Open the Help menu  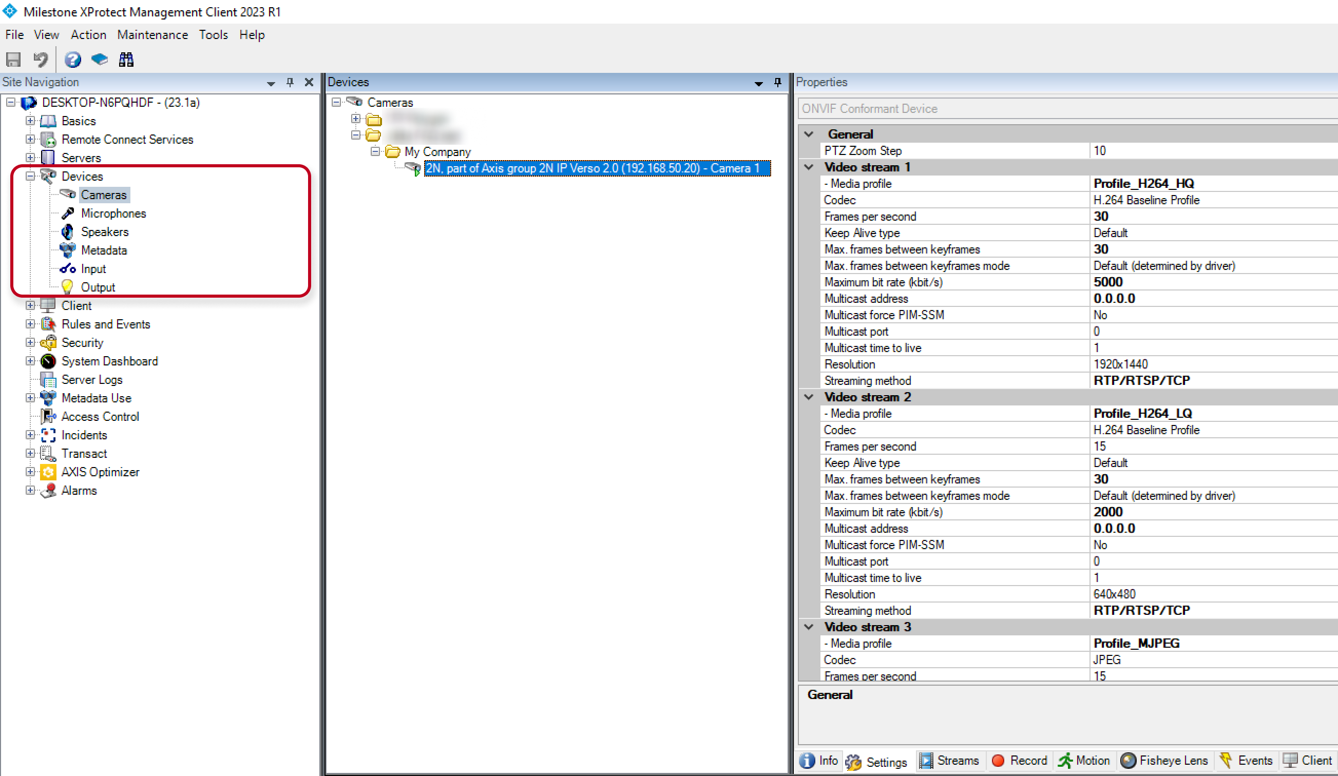(x=252, y=35)
